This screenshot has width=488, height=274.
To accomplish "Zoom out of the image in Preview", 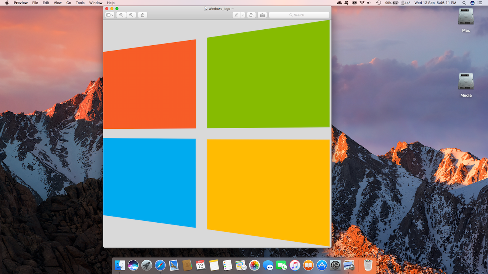I will point(121,15).
